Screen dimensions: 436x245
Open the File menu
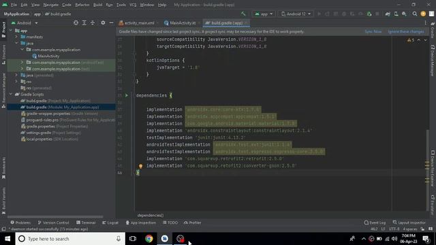[14, 5]
